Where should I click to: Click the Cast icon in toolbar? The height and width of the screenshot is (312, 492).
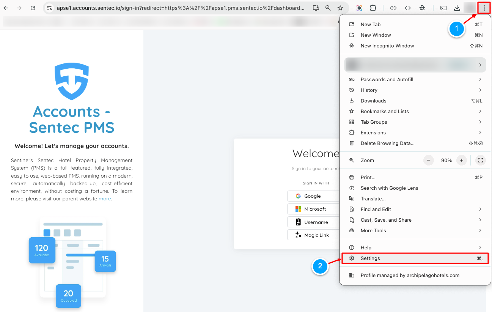click(443, 8)
